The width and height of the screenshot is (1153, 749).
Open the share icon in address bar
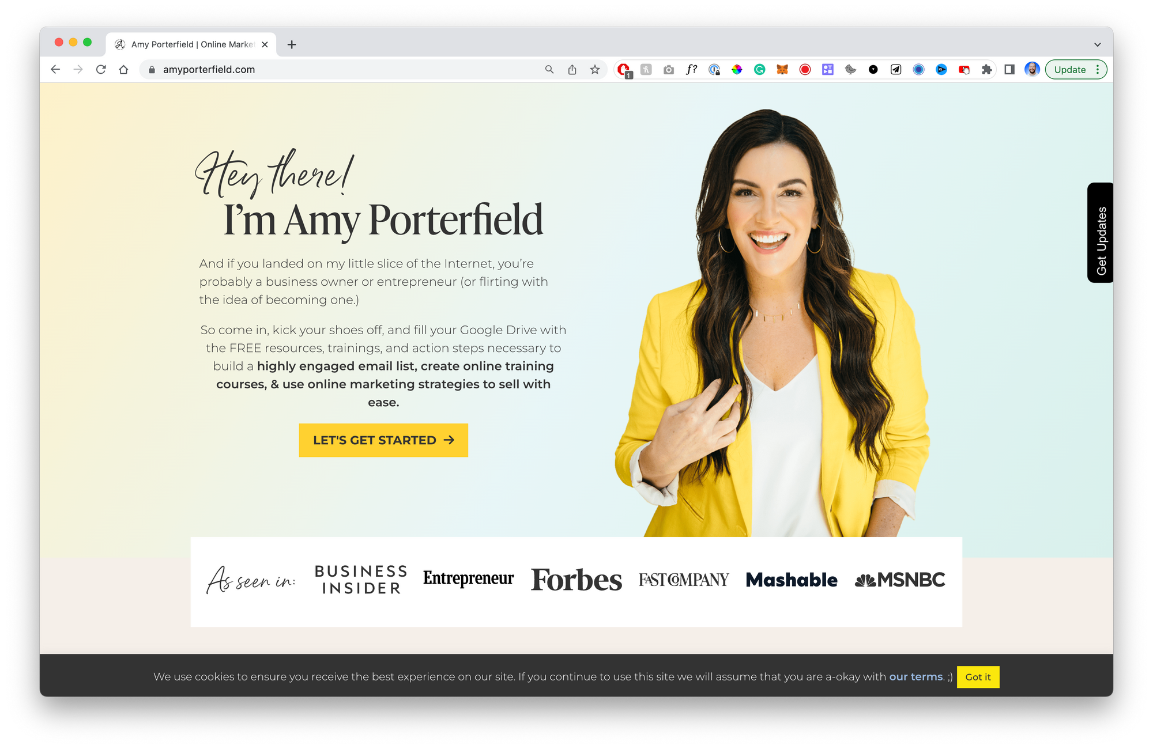tap(572, 70)
